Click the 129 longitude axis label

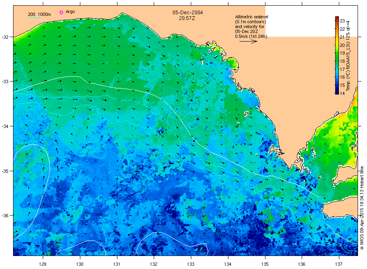[43, 264]
